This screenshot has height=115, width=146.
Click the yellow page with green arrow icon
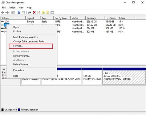click(x=43, y=12)
